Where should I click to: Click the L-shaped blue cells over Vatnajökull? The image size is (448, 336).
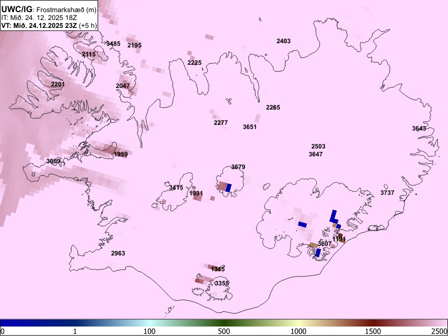point(334,216)
